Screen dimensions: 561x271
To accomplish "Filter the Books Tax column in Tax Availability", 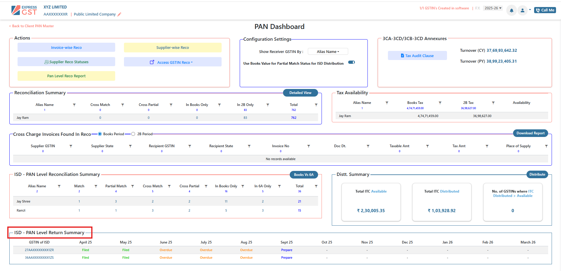I will click(x=440, y=103).
